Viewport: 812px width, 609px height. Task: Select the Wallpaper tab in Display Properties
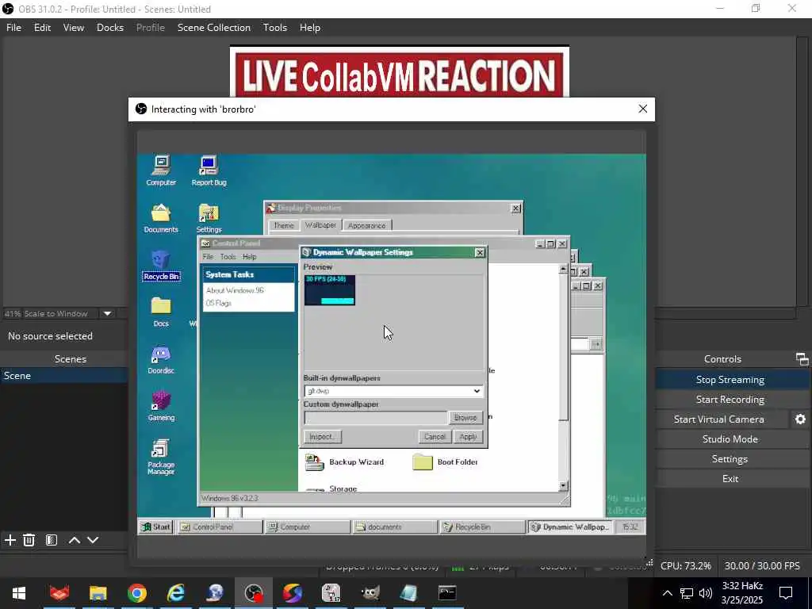pos(320,224)
